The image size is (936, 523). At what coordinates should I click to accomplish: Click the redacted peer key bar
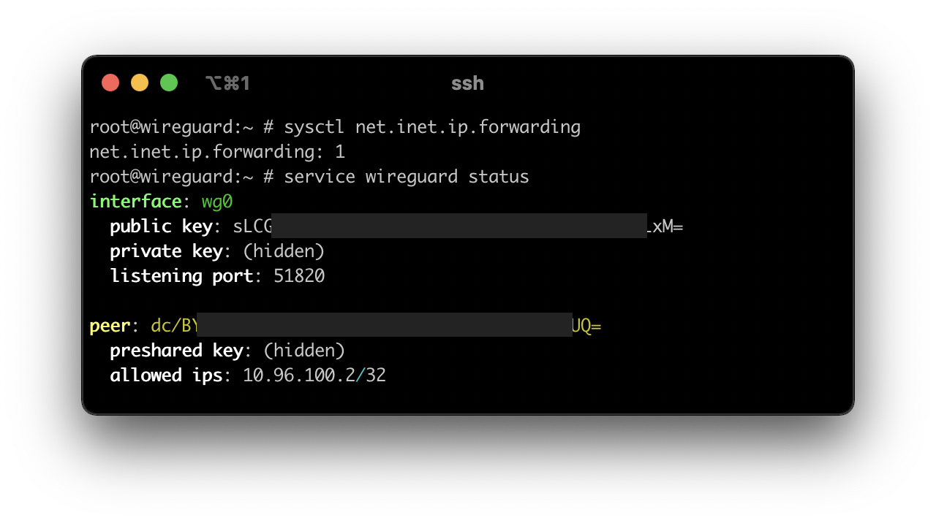pos(384,324)
